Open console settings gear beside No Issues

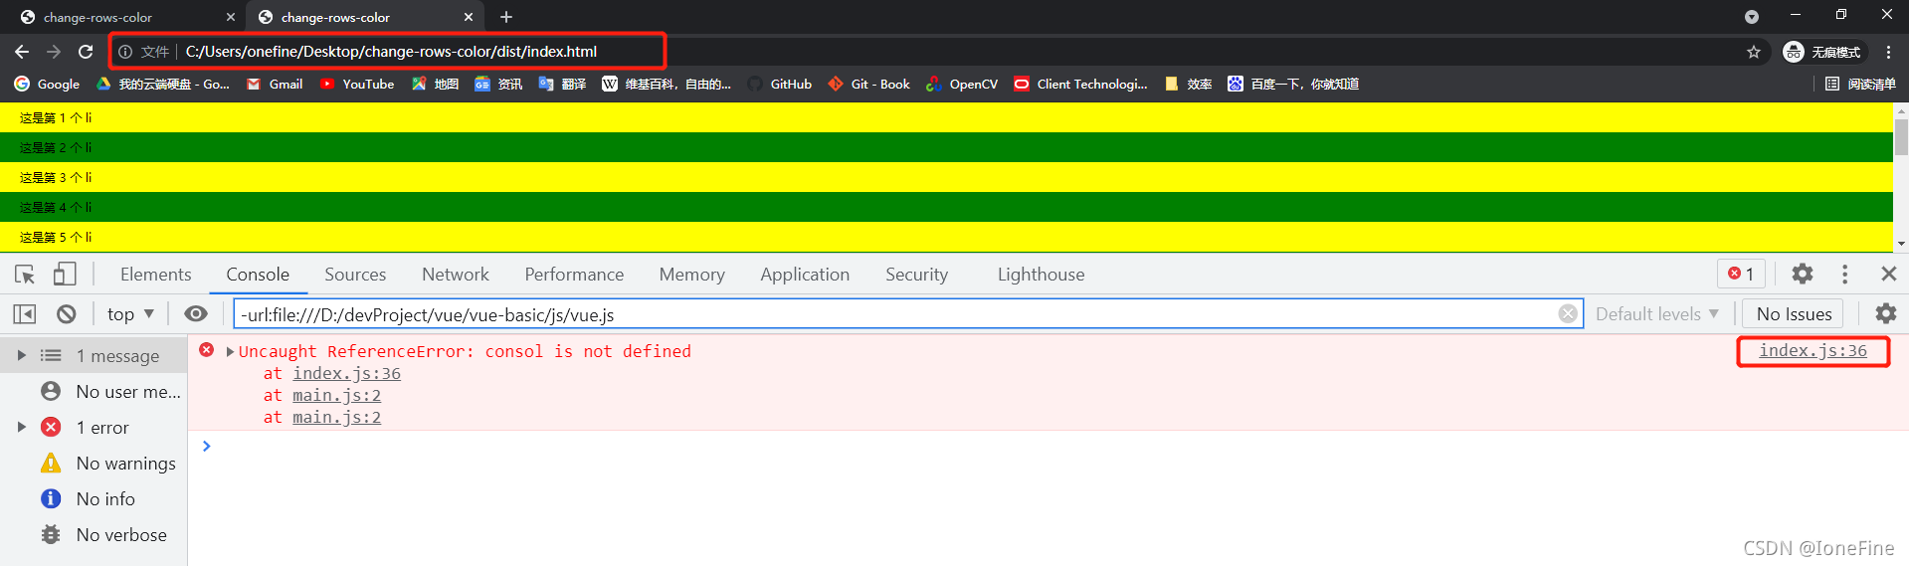pos(1885,314)
